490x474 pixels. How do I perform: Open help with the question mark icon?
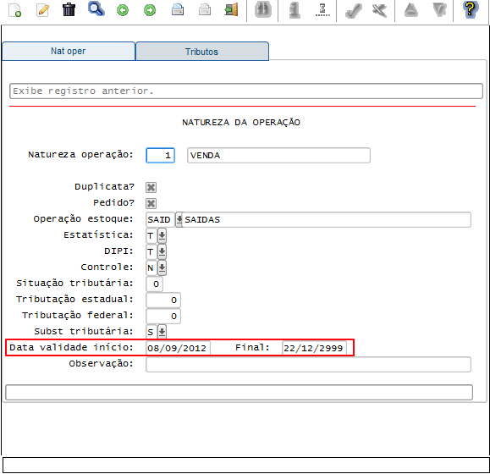click(471, 9)
